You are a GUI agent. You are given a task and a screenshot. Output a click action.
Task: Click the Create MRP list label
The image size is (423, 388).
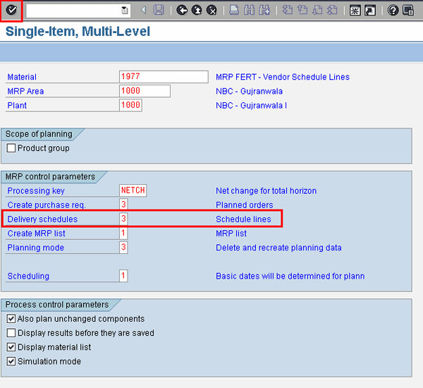tap(36, 234)
